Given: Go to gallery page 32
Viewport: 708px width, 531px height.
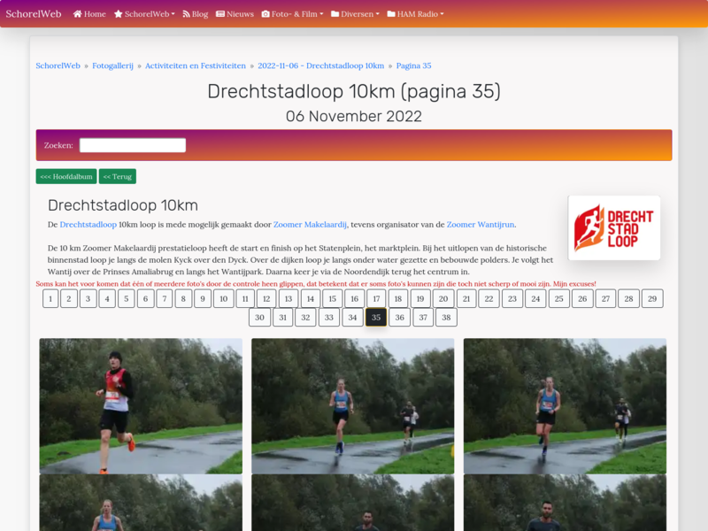Looking at the screenshot, I should coord(305,317).
